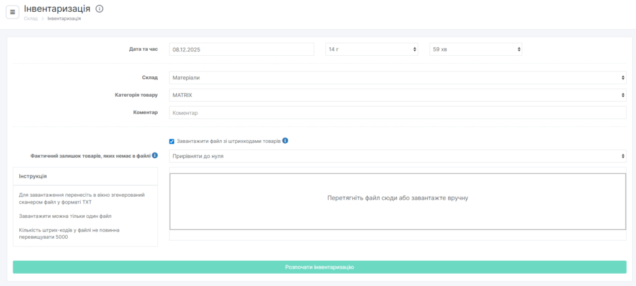Open the minutes dropdown showing 59 хв
The height and width of the screenshot is (286, 636).
(476, 49)
